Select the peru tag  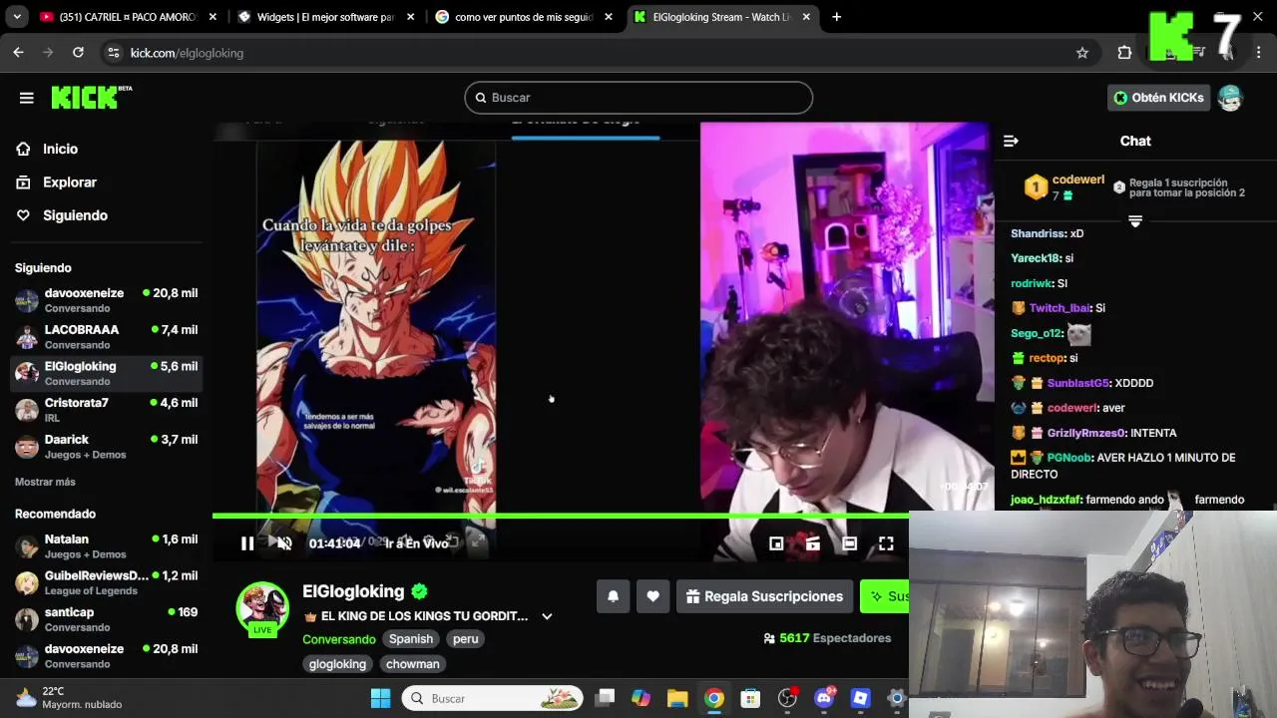click(x=465, y=639)
